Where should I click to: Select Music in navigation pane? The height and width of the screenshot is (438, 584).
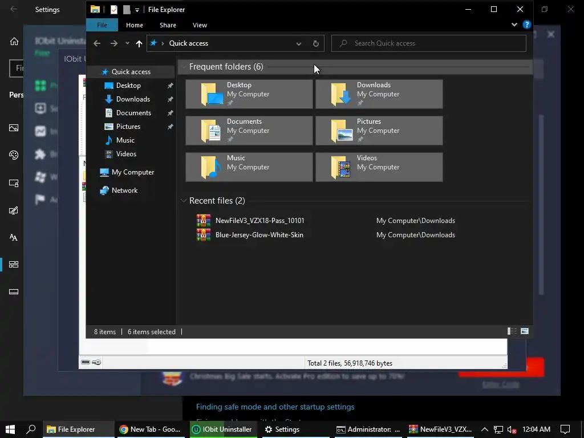click(125, 140)
